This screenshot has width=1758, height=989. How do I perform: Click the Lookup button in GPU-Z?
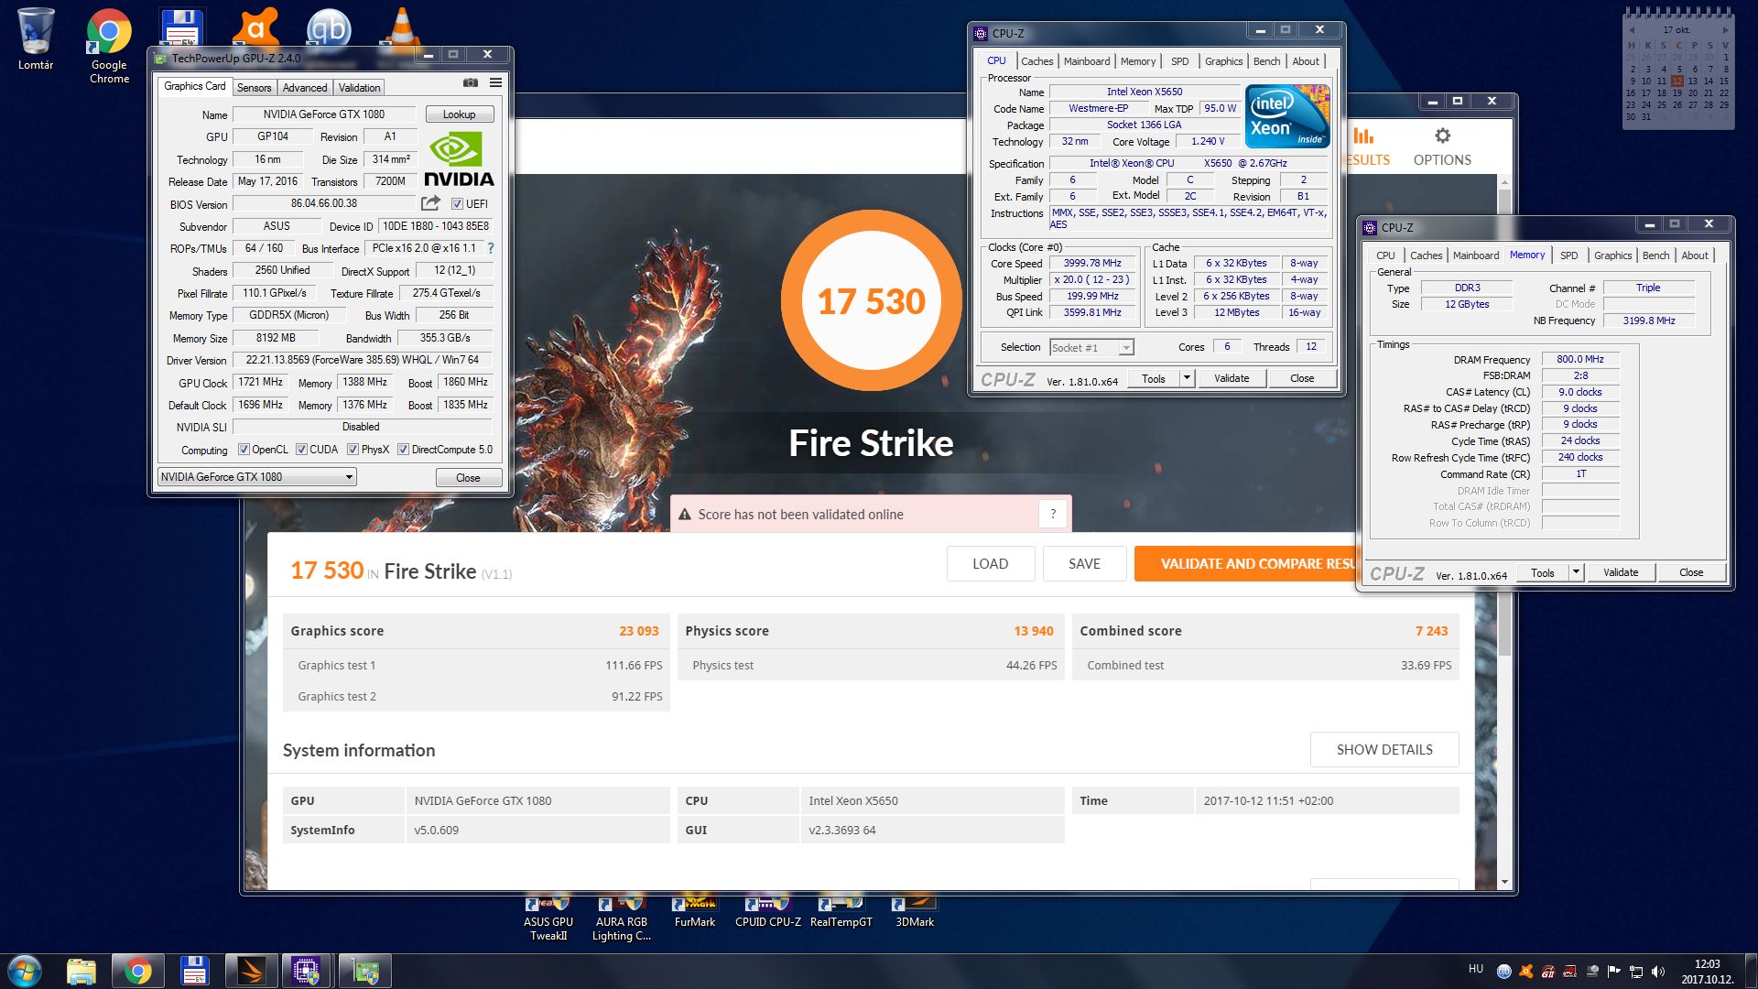(459, 114)
